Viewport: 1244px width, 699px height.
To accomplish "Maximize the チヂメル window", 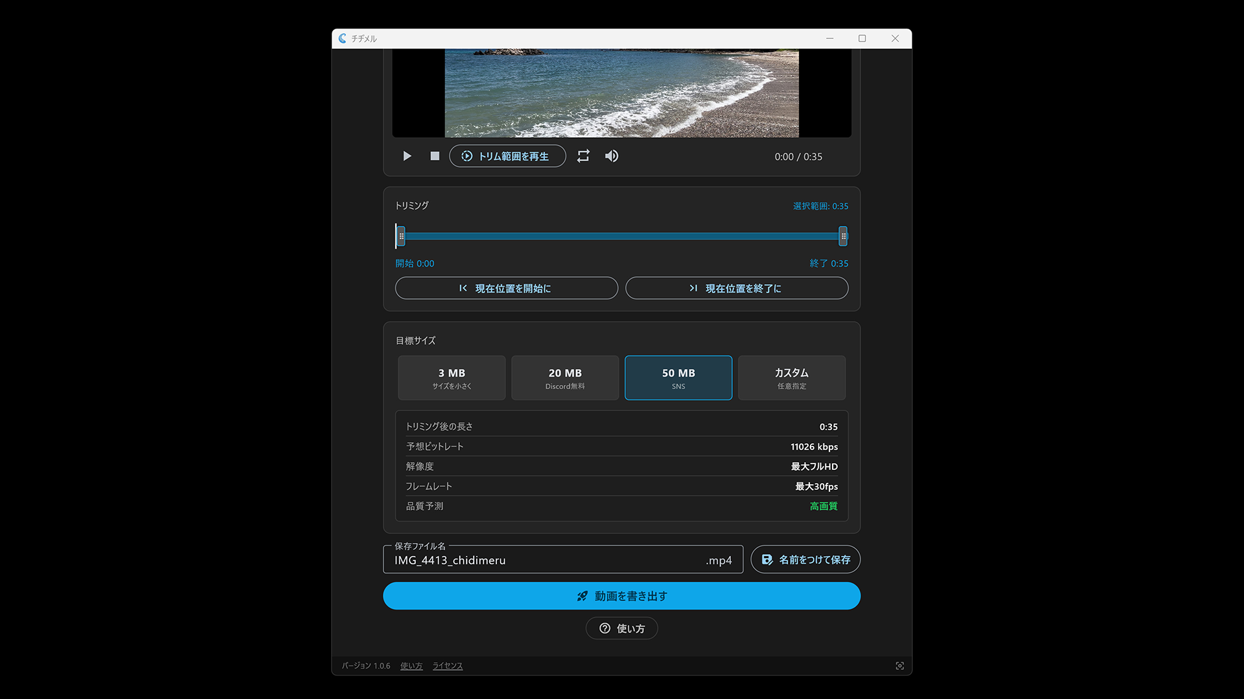I will pyautogui.click(x=862, y=39).
